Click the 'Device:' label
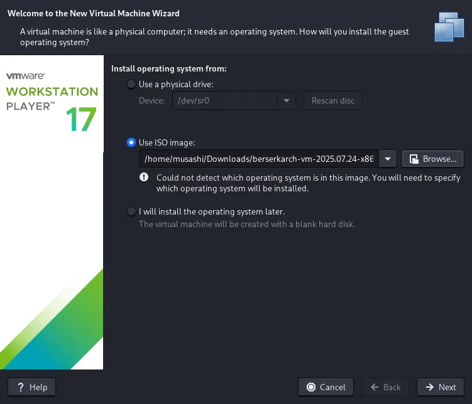This screenshot has width=472, height=404. 151,100
